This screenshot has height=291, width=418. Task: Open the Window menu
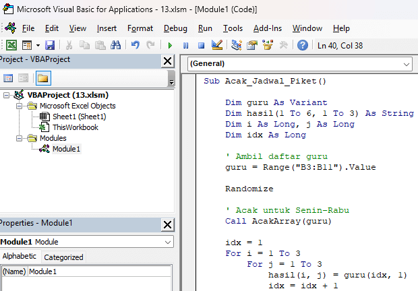[307, 28]
